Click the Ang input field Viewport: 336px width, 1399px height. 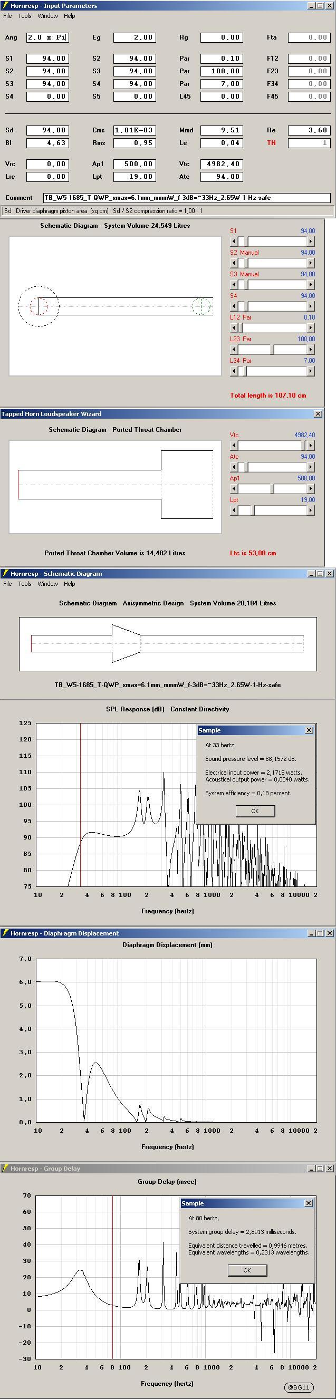[47, 37]
